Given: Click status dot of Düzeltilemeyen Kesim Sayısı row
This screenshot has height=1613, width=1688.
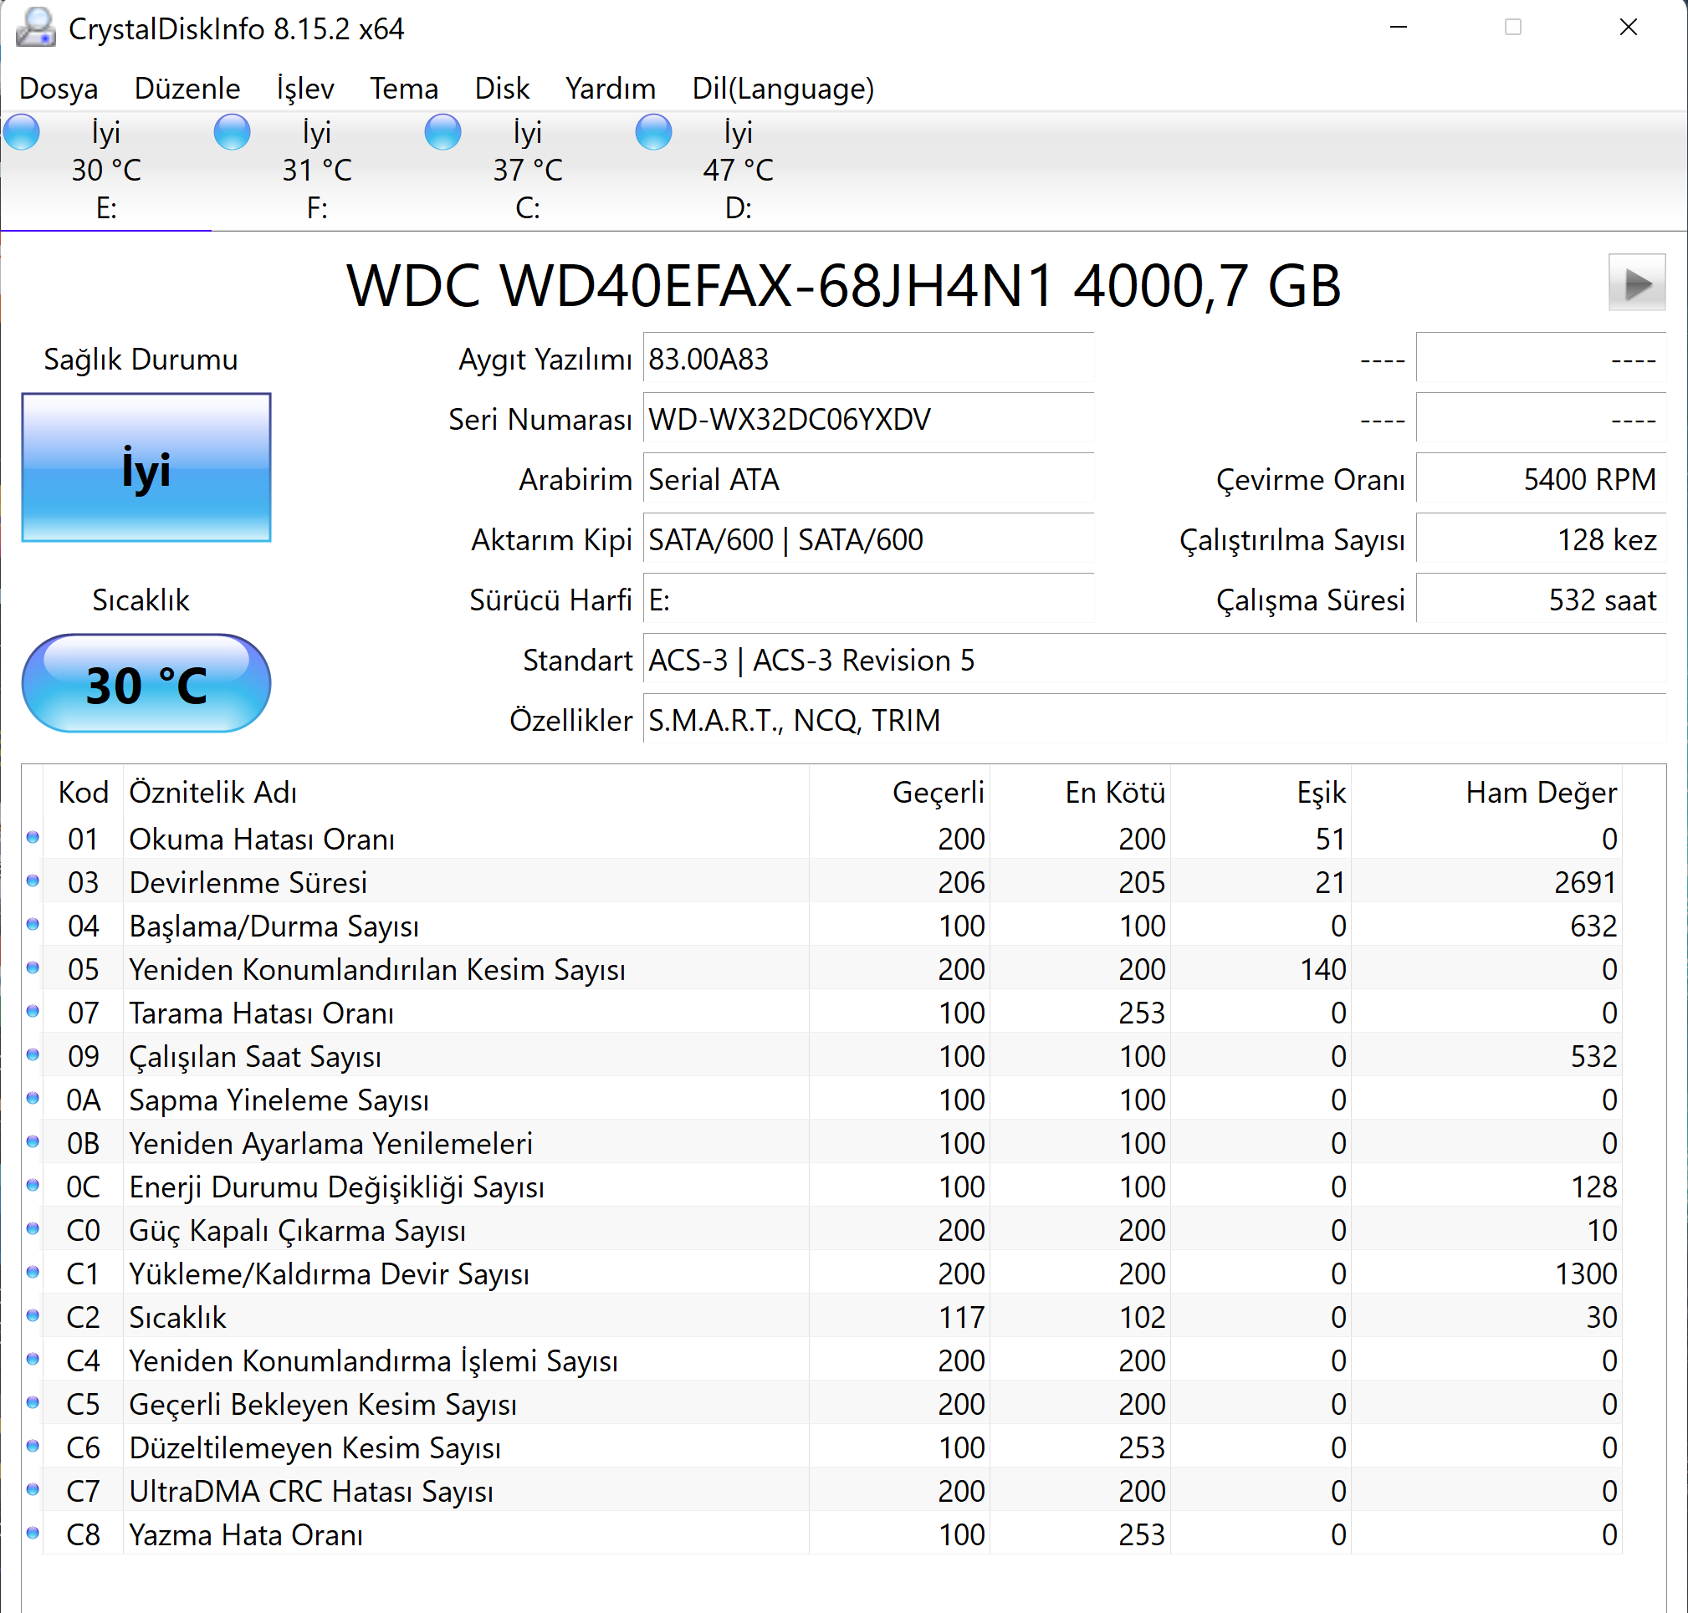Looking at the screenshot, I should tap(33, 1447).
